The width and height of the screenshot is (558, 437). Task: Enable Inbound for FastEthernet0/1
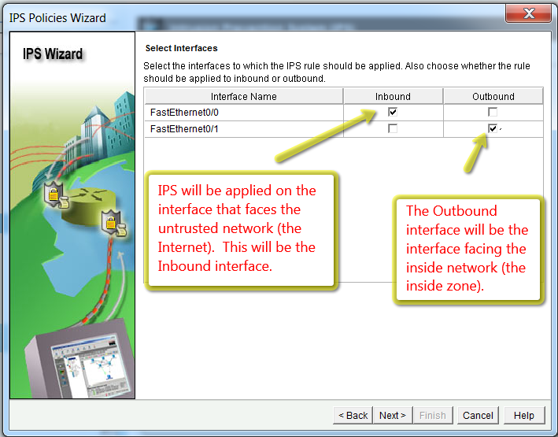(x=393, y=128)
